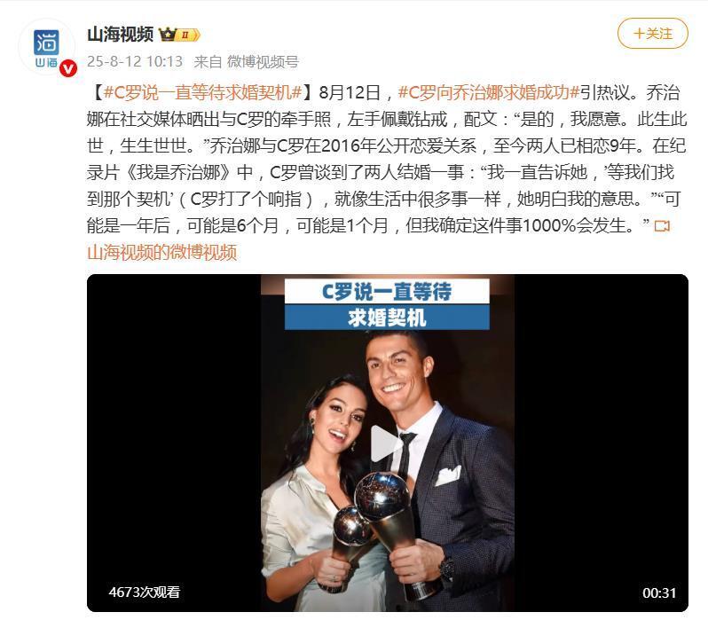The image size is (708, 620).
Task: Click the 00:31 video duration label
Action: (x=659, y=593)
